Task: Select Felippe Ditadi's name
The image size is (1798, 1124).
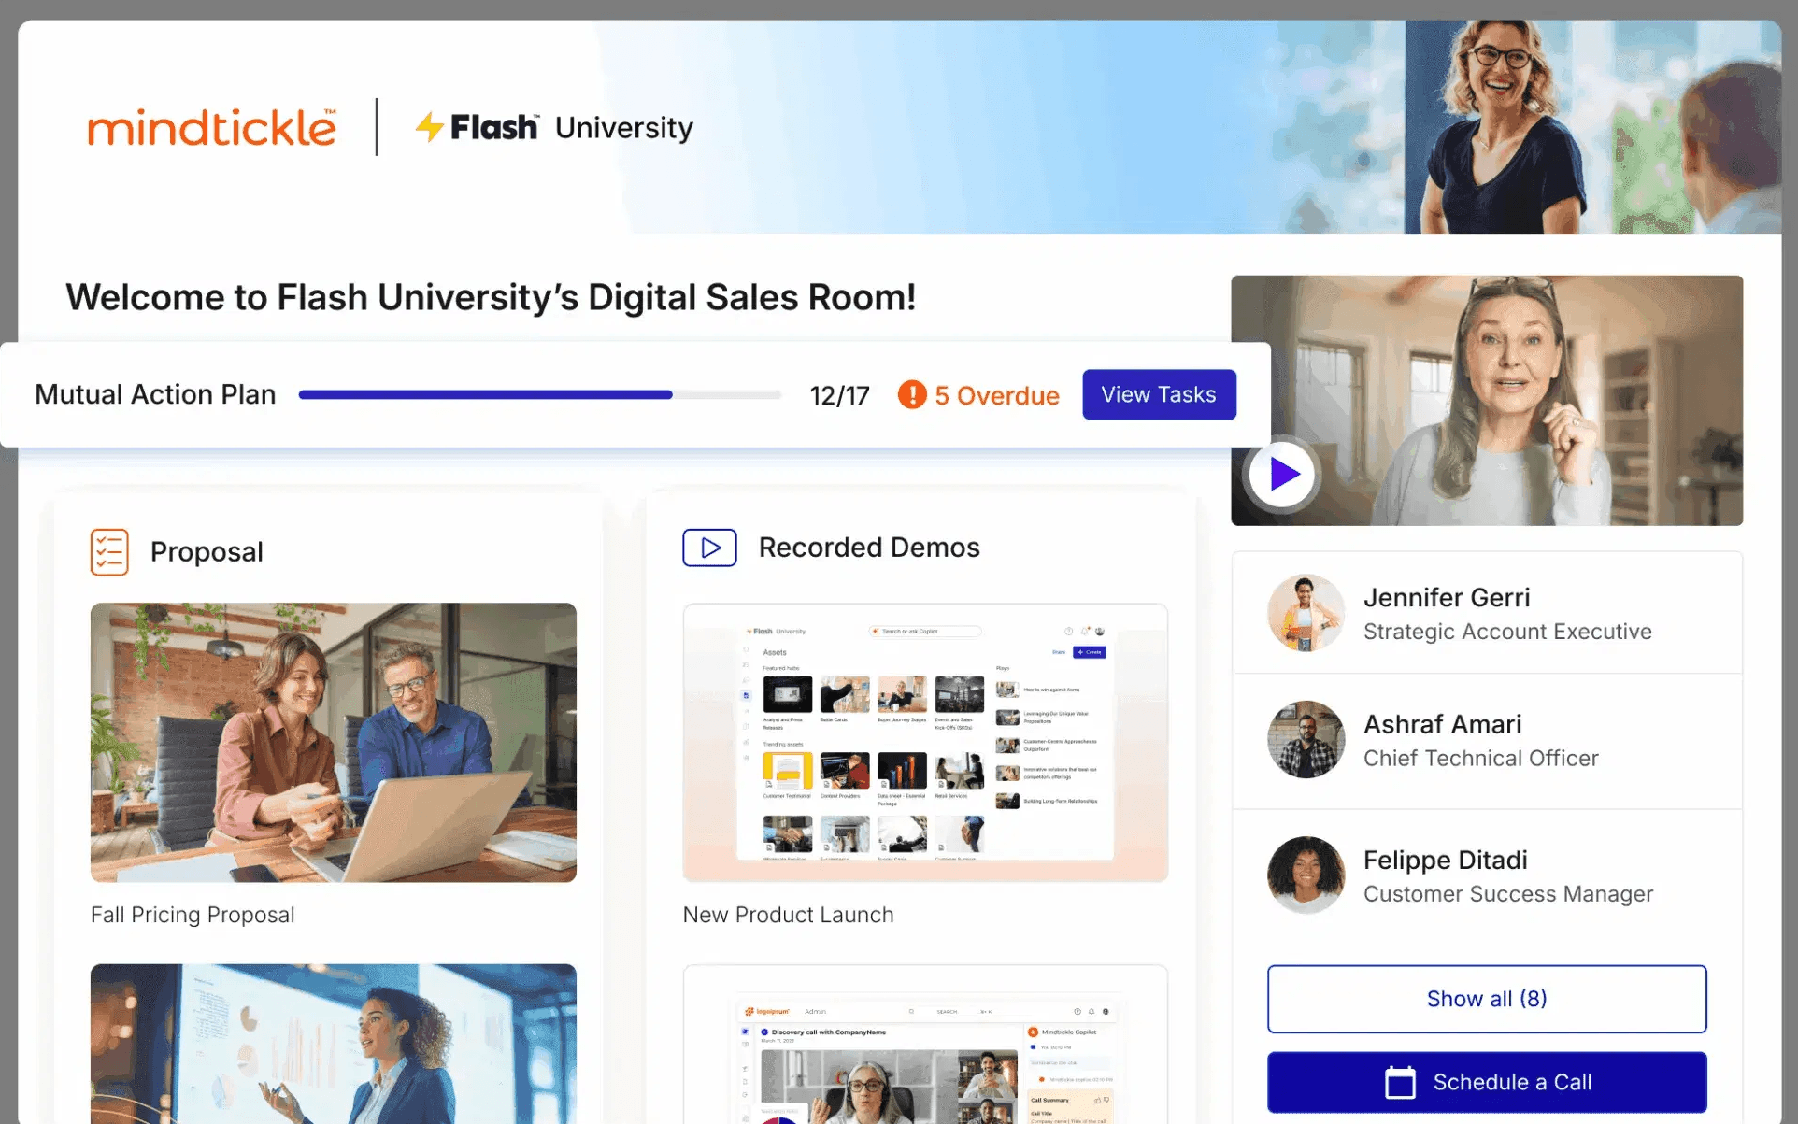Action: 1445,860
